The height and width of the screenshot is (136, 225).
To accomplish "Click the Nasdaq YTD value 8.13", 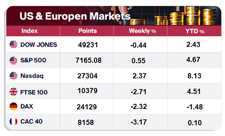I will point(194,76).
